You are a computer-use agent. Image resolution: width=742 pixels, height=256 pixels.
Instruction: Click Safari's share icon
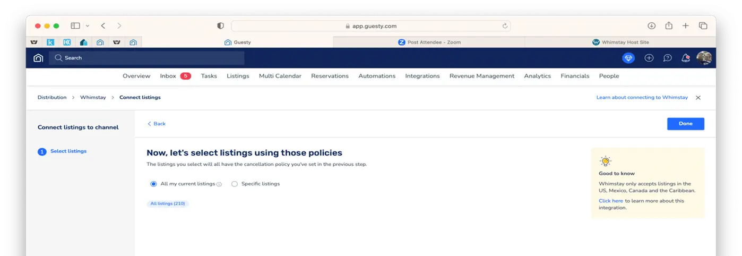[669, 26]
